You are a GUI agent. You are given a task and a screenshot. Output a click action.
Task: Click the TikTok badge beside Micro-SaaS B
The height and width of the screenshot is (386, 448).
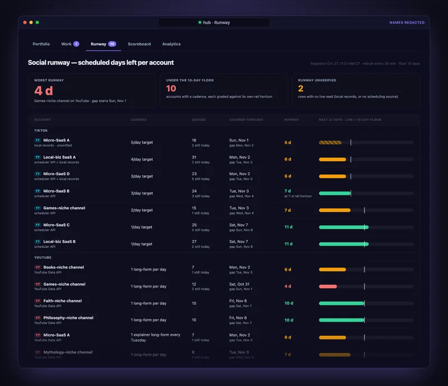pos(38,191)
